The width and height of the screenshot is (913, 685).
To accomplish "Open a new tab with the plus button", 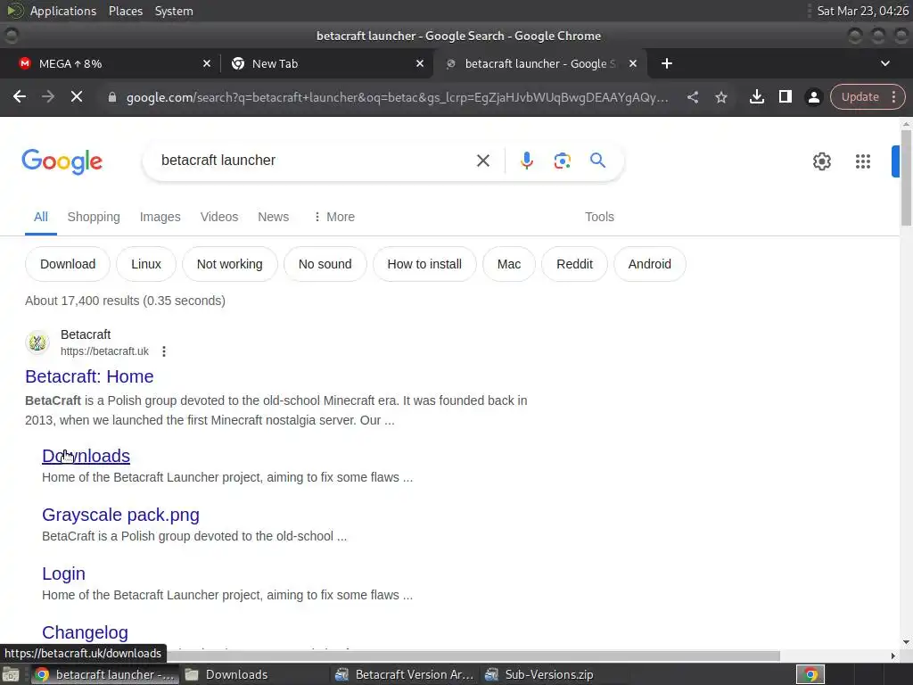I will [x=667, y=63].
